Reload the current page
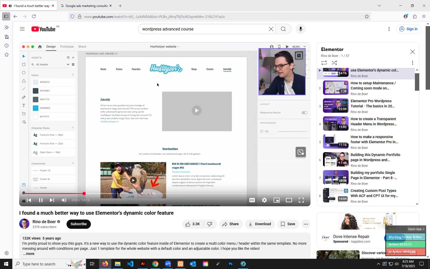Screen dimensions: 430x269 (34, 16)
